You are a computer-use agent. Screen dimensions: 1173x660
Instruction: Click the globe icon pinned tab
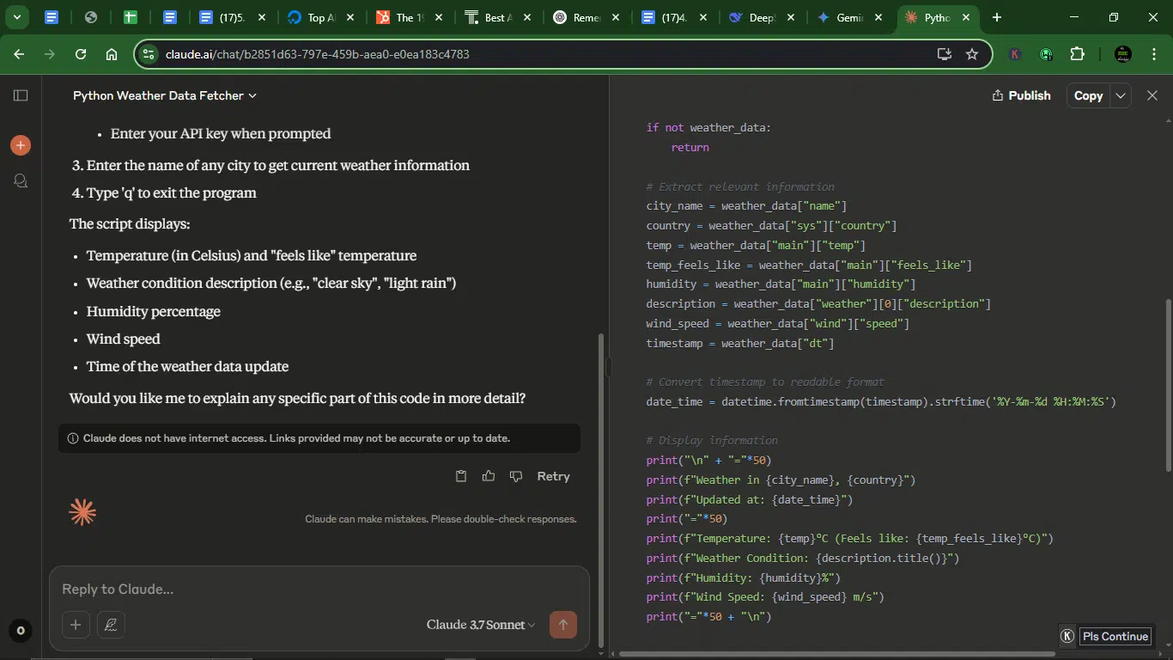pyautogui.click(x=90, y=17)
